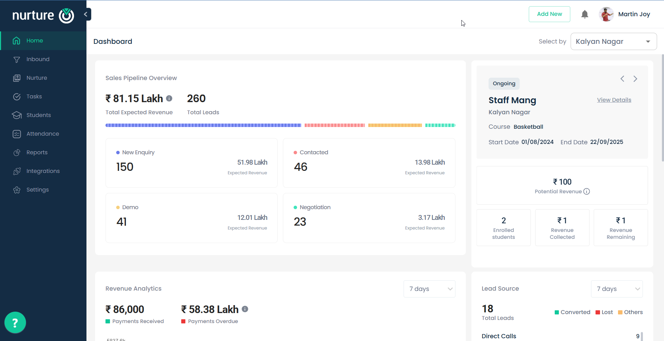The height and width of the screenshot is (341, 664).
Task: Click the Staff Mang batch title
Action: pos(512,100)
